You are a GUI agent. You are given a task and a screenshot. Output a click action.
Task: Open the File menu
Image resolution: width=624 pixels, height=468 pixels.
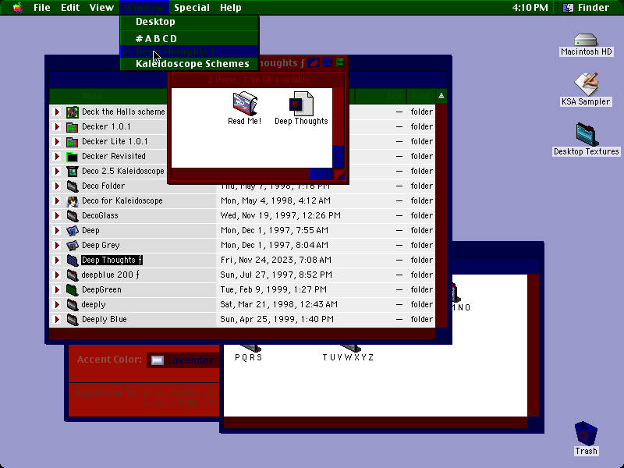(42, 8)
